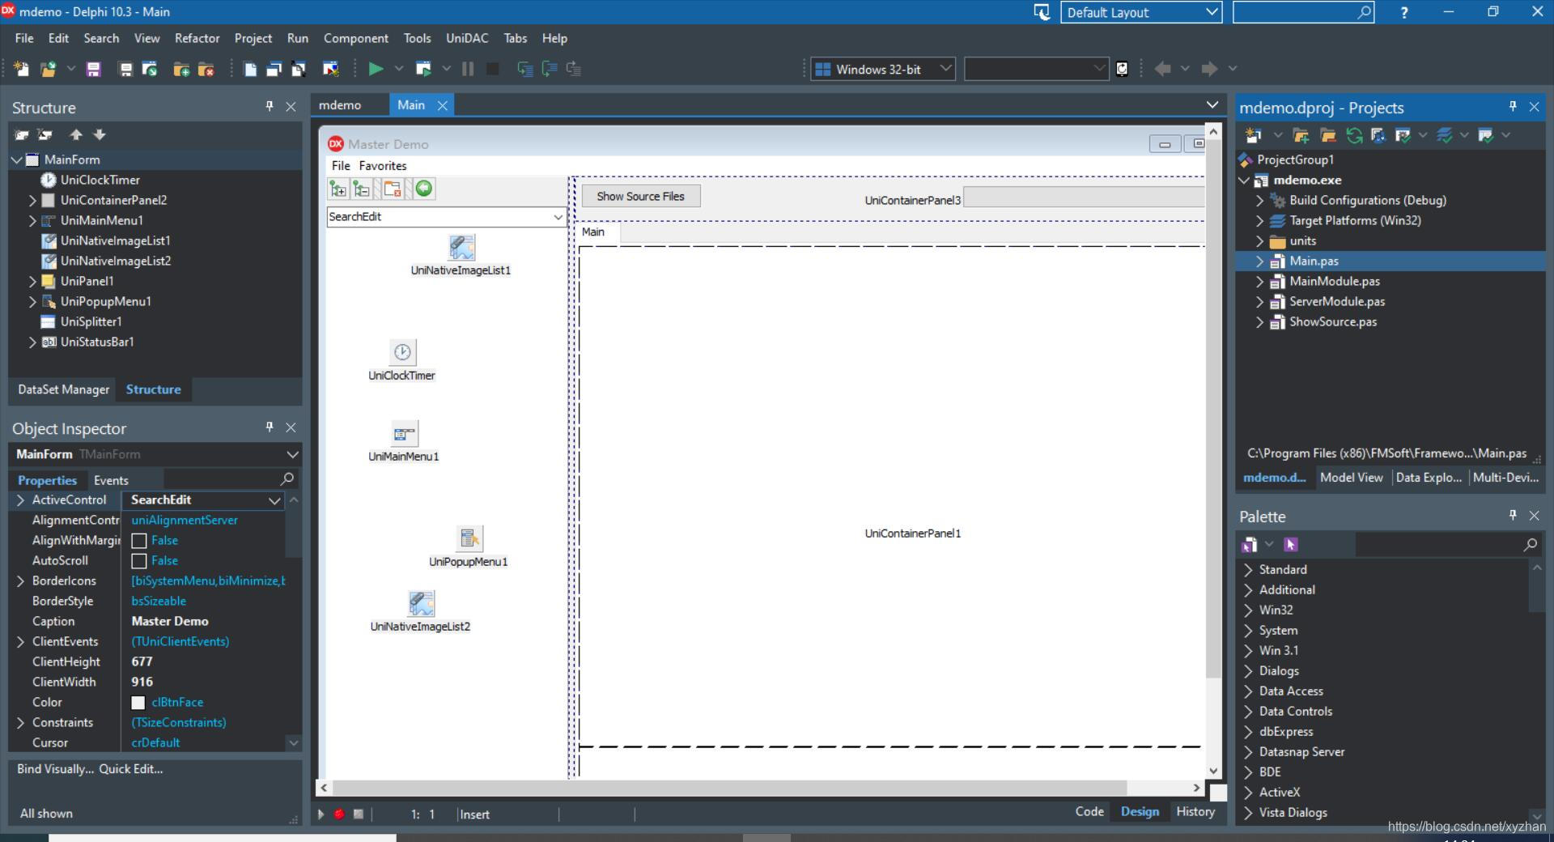Click the Quick Edit... link

click(131, 769)
